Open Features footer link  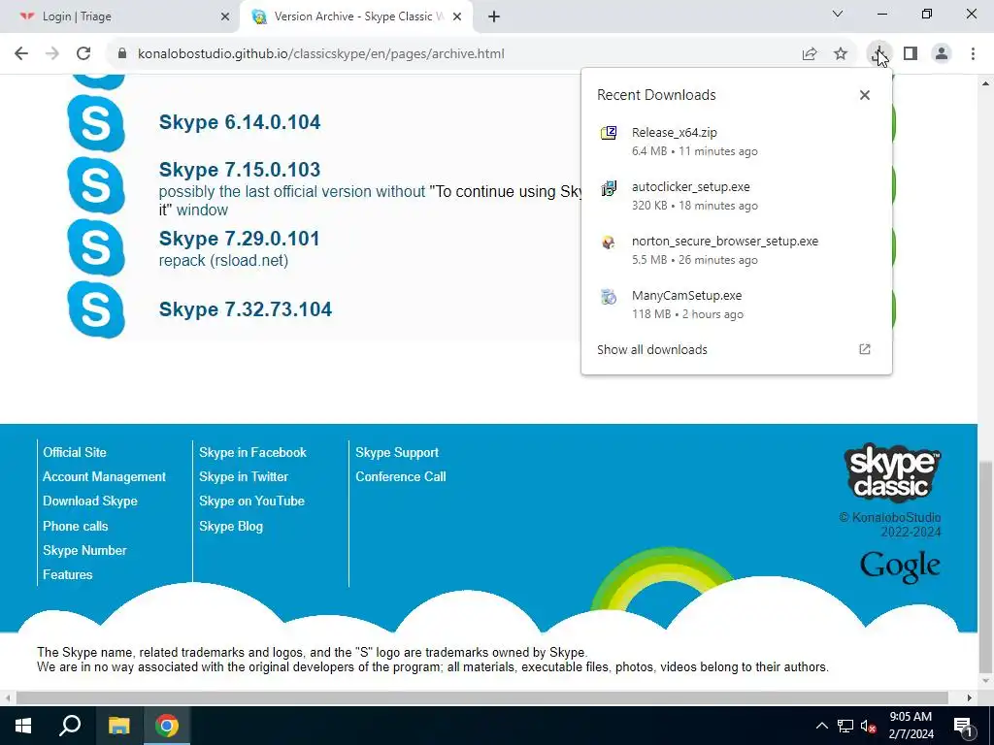pos(67,574)
